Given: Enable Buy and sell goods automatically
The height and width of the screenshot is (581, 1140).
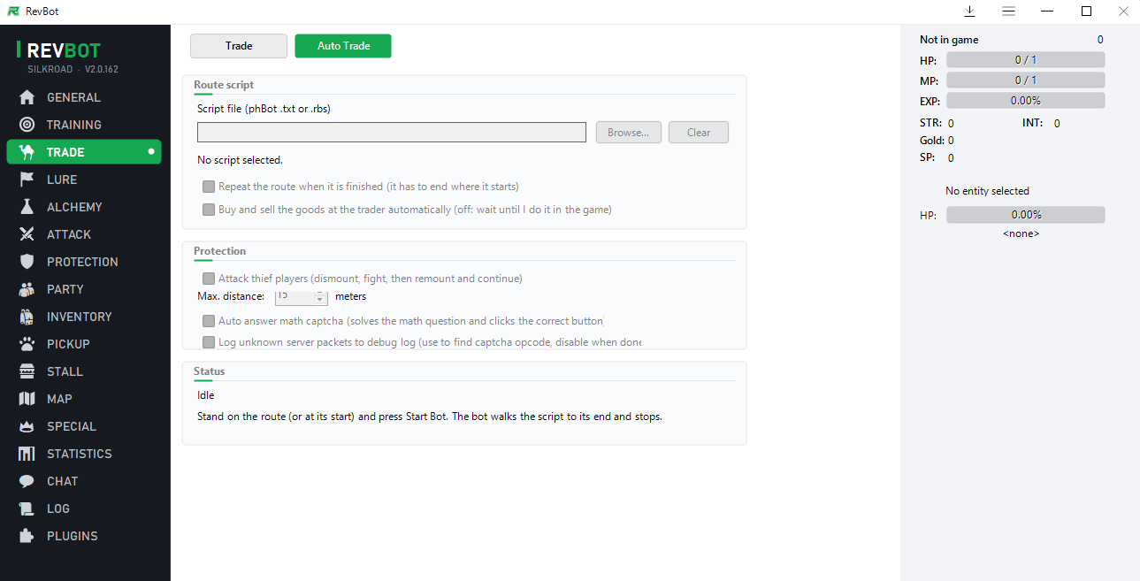Looking at the screenshot, I should click(209, 210).
